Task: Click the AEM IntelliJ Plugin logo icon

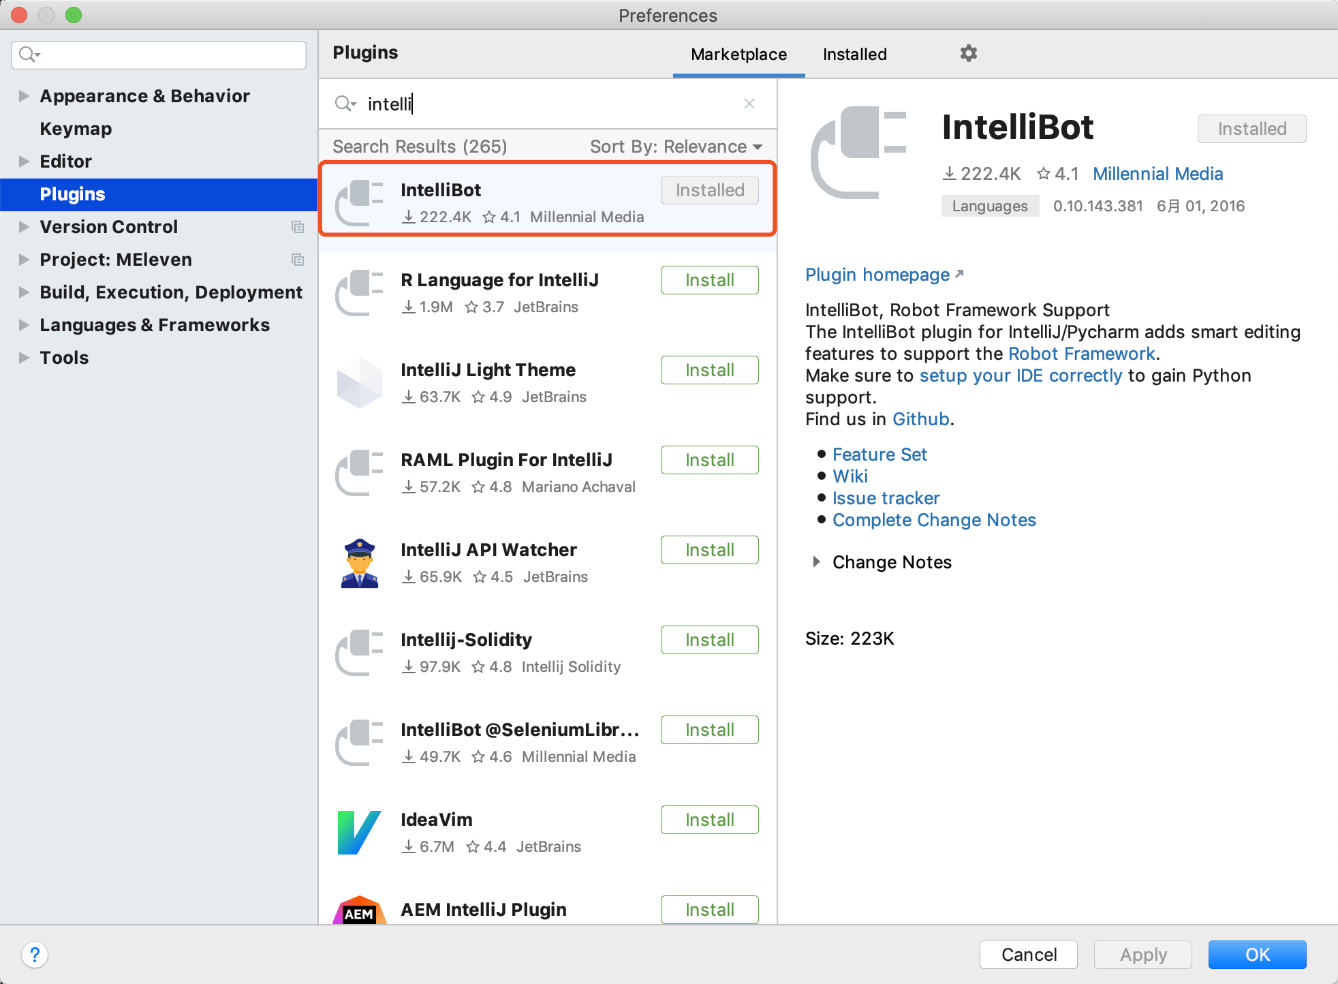Action: pyautogui.click(x=359, y=912)
